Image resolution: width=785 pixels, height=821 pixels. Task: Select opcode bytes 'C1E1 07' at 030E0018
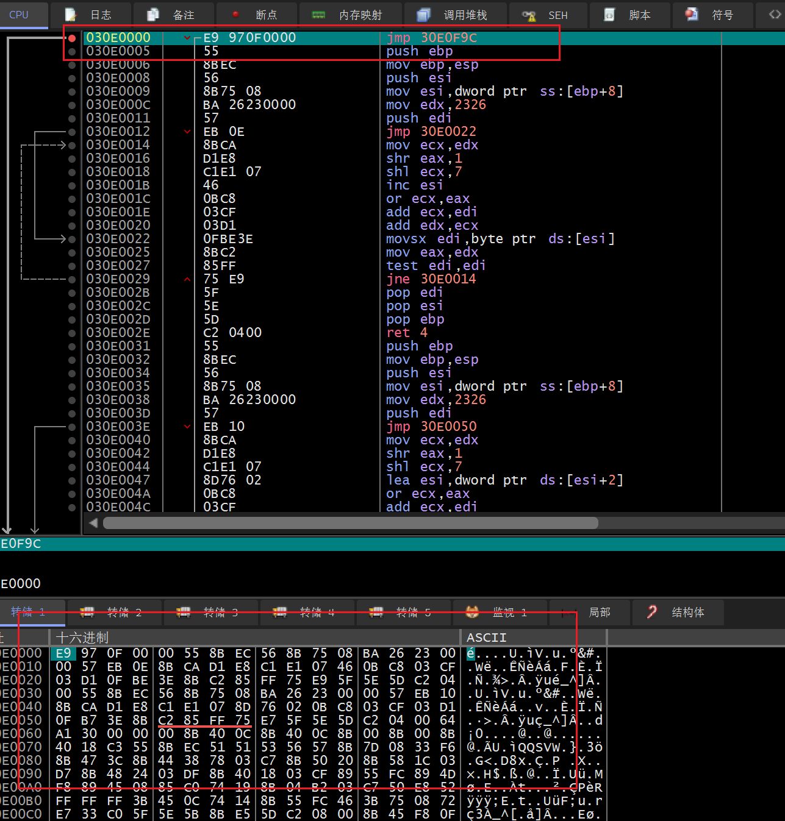click(x=232, y=172)
